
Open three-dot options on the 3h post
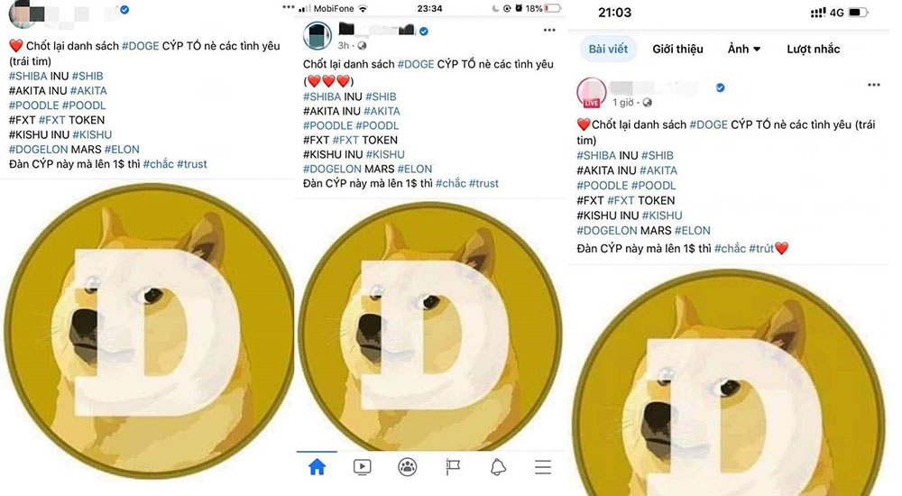549,30
